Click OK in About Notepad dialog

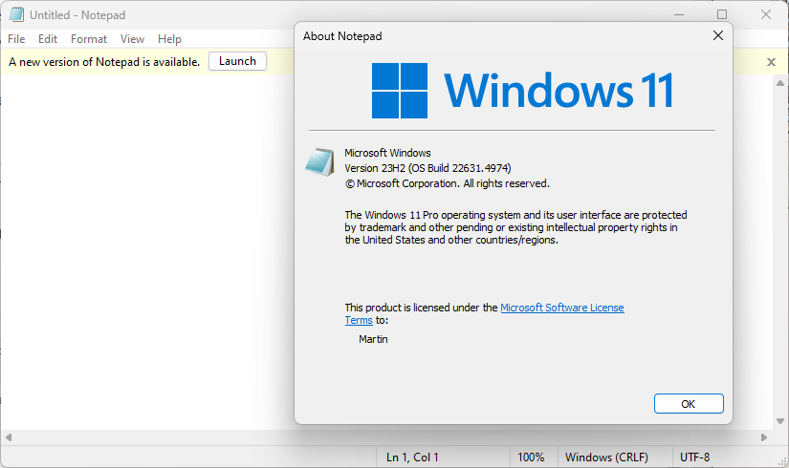689,404
